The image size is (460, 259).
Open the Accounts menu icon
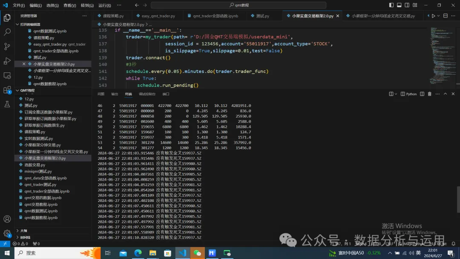pos(7,219)
